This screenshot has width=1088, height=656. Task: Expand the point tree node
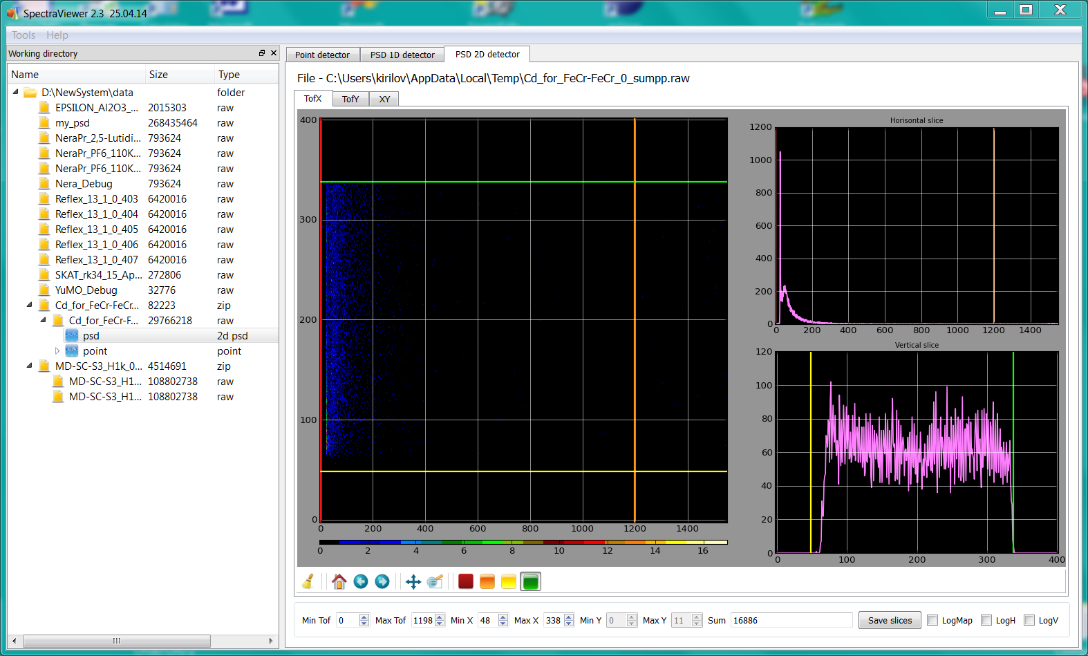57,351
